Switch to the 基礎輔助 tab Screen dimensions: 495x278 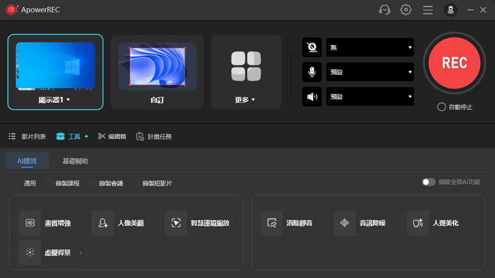click(x=75, y=161)
